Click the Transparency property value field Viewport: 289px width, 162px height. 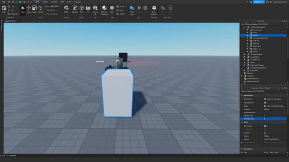tap(275, 119)
